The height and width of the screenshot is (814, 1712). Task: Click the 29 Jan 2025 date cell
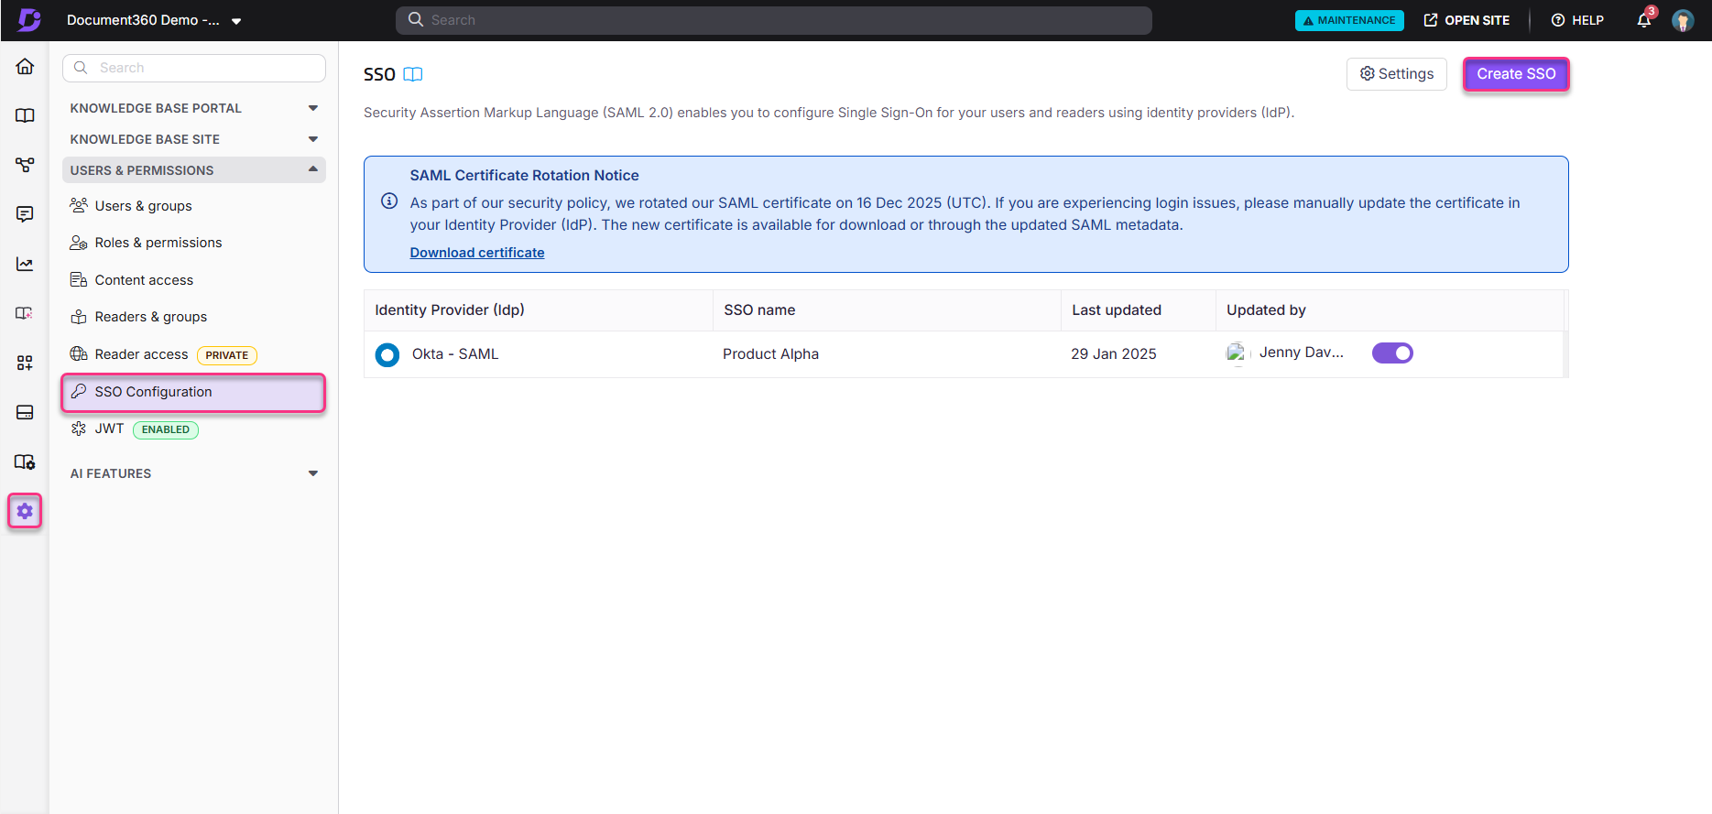(x=1114, y=354)
